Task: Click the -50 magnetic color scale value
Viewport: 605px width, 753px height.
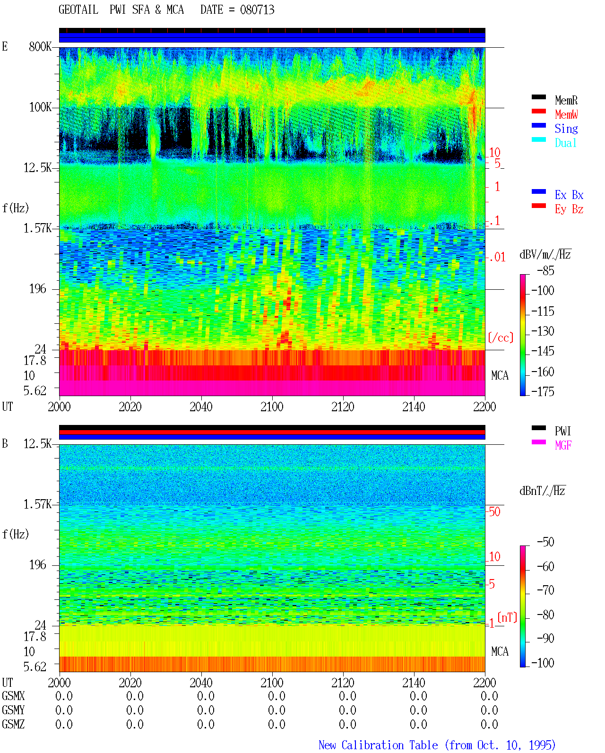Action: 545,542
